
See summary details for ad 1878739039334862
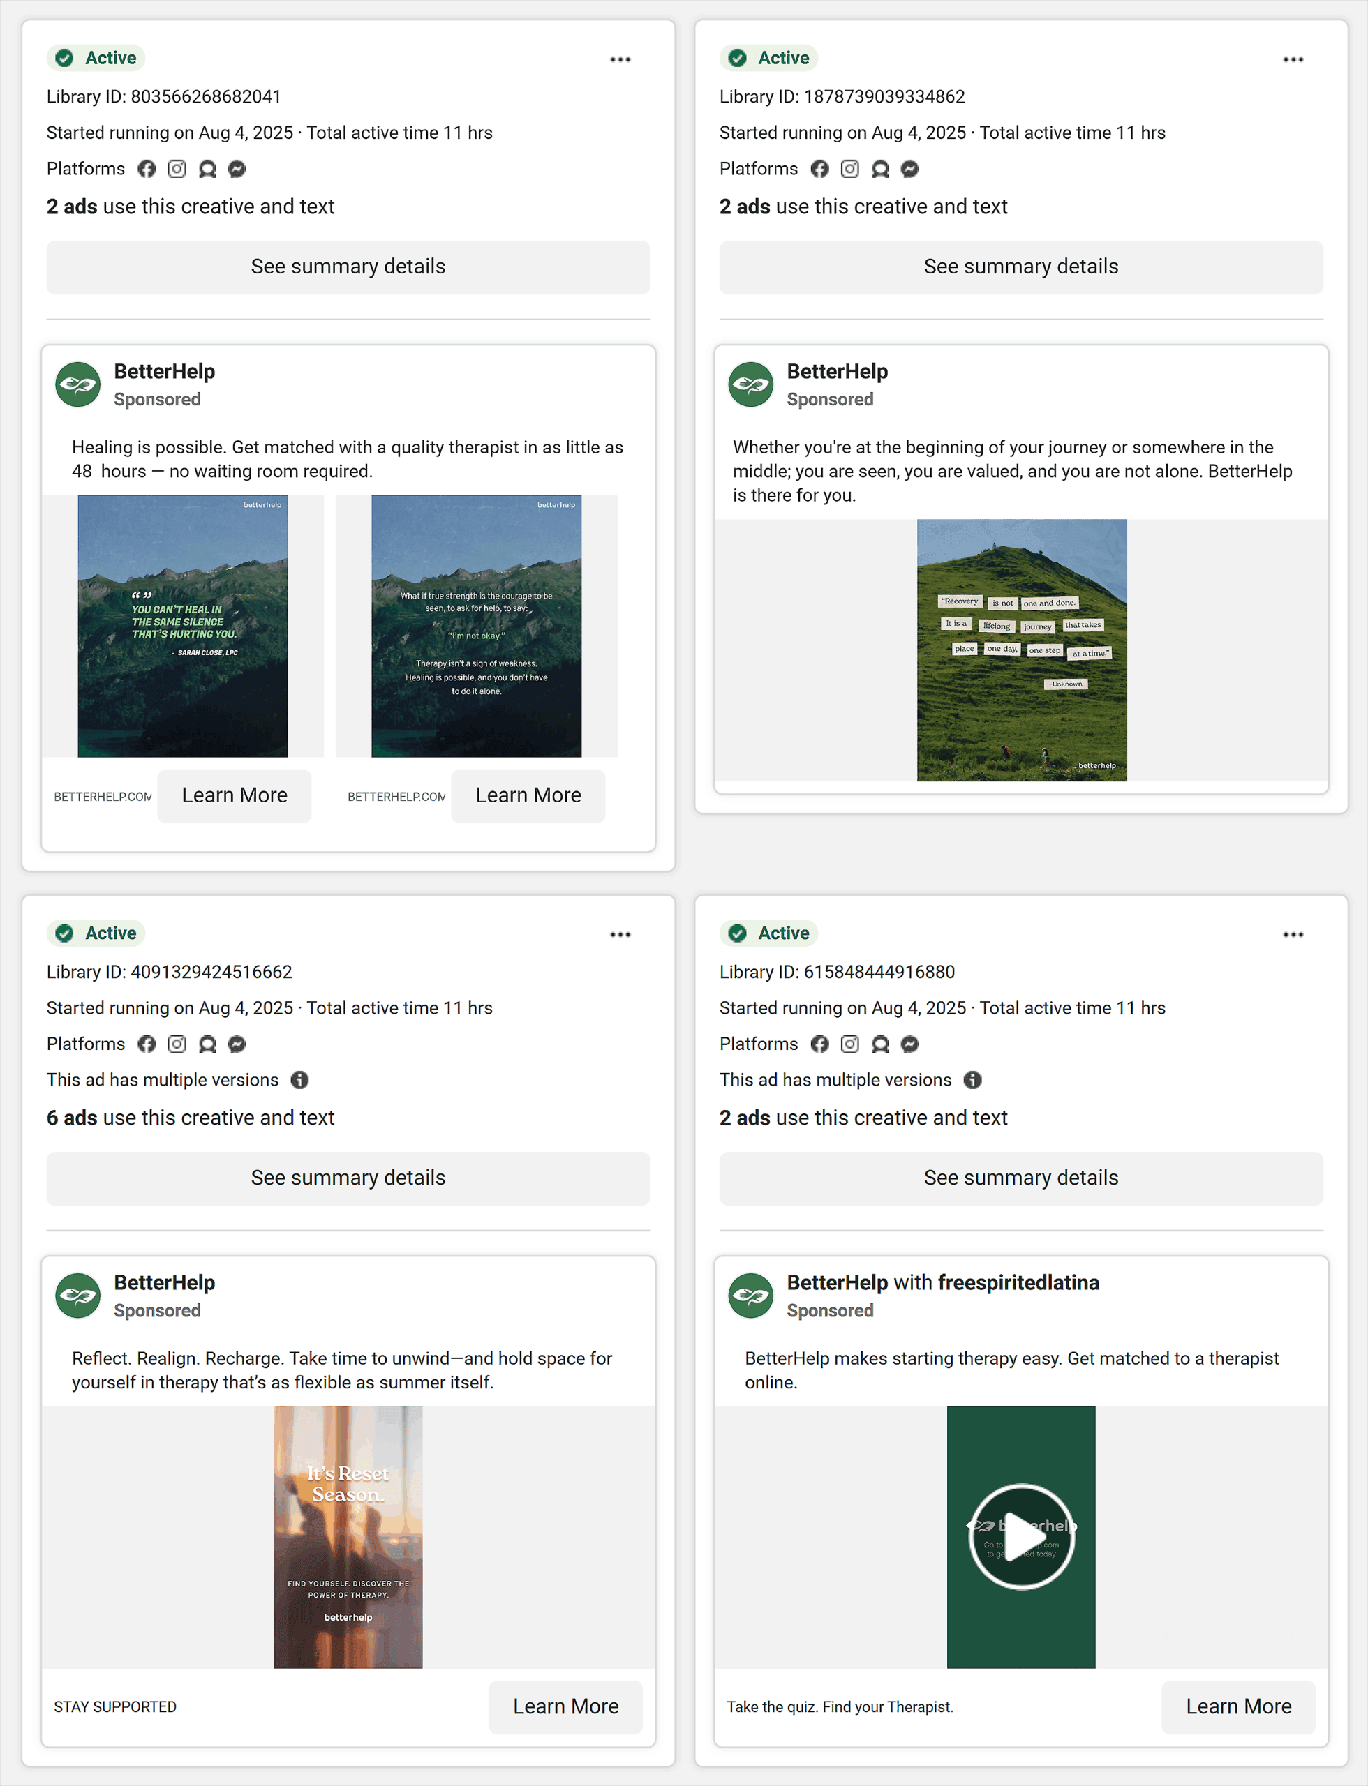tap(1021, 267)
